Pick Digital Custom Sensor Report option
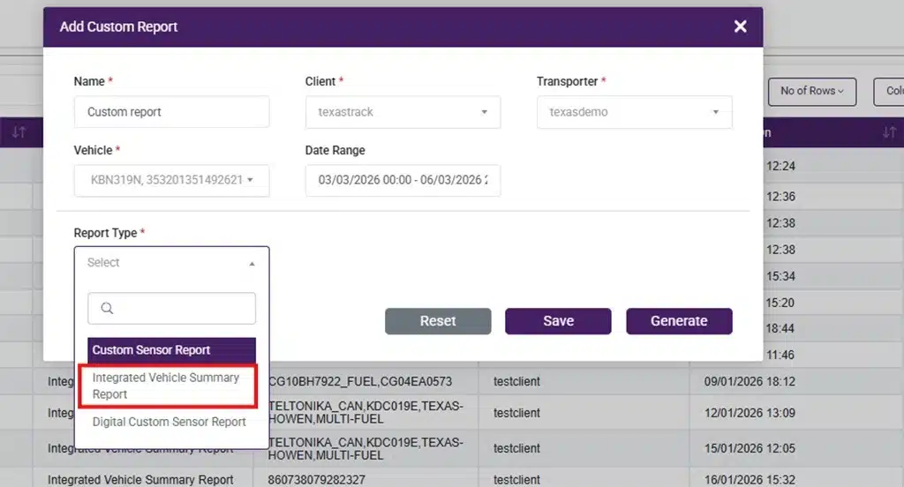 [169, 422]
